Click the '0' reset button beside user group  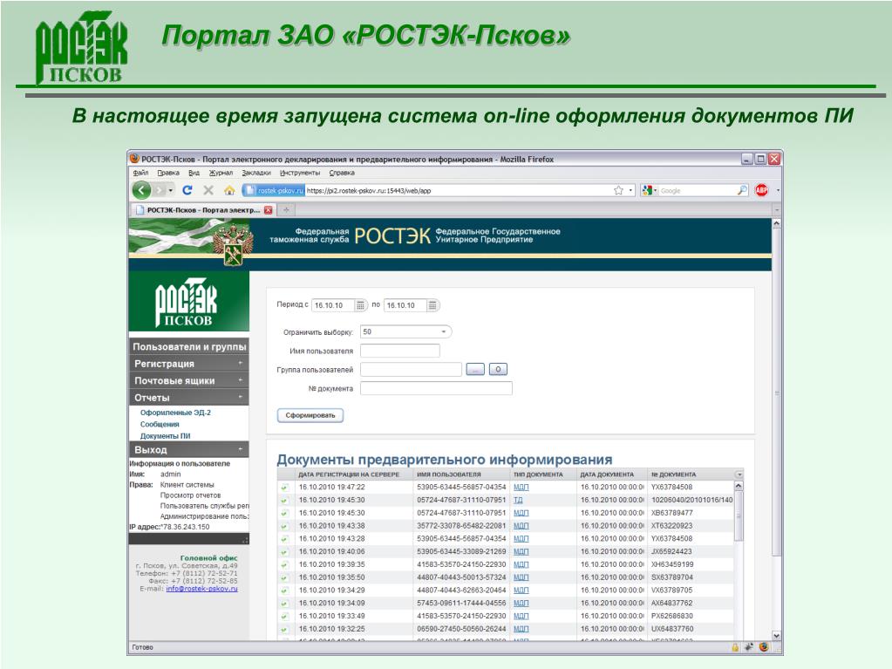click(x=498, y=370)
